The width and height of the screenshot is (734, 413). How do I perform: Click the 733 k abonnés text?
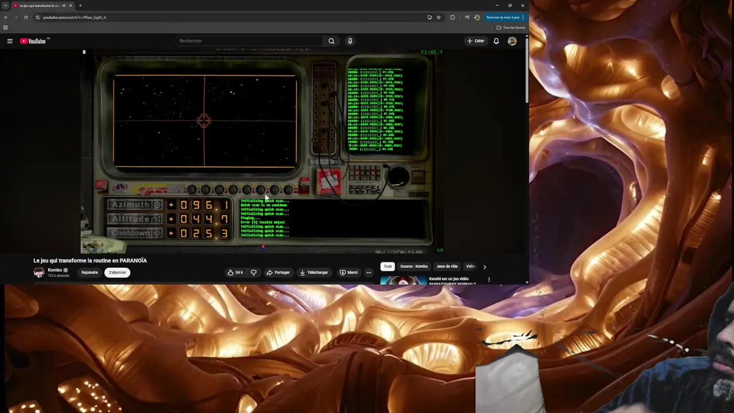tap(58, 275)
